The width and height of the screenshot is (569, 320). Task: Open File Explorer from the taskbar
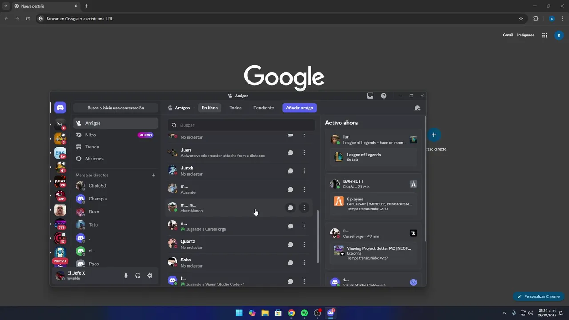[x=265, y=313]
